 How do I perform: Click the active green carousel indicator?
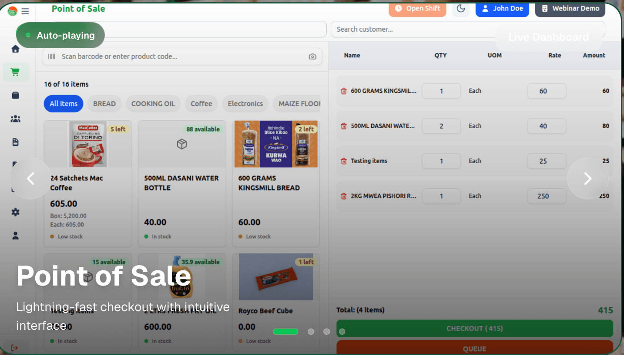pos(285,332)
